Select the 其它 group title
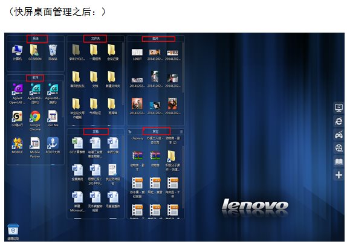 (155, 132)
